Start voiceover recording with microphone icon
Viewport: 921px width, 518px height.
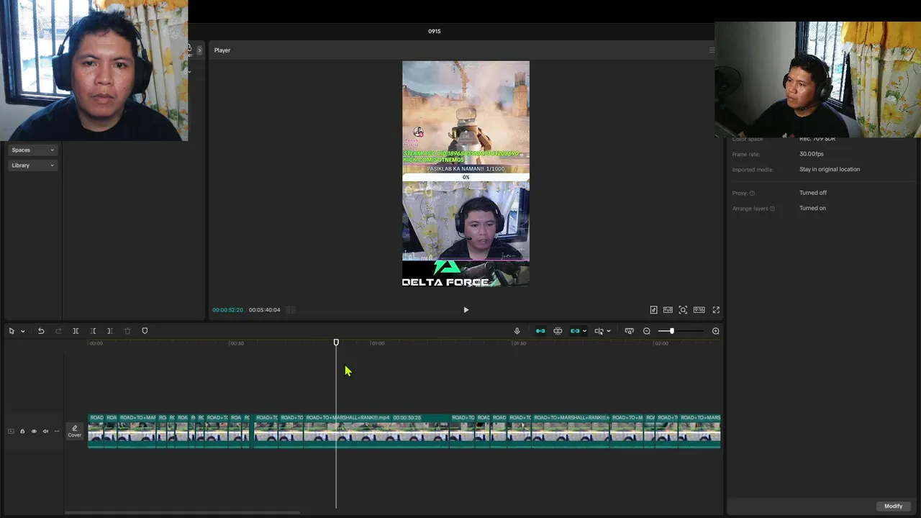pyautogui.click(x=517, y=331)
